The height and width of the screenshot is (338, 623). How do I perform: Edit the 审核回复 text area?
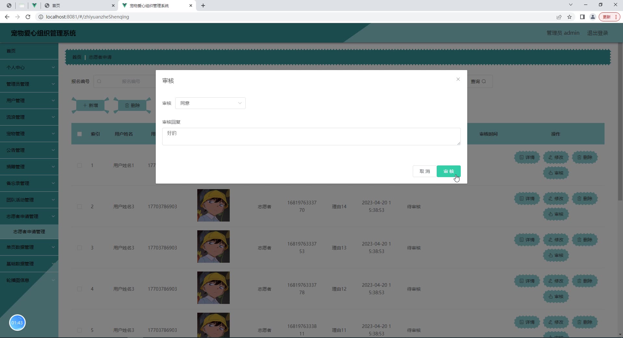click(x=311, y=137)
